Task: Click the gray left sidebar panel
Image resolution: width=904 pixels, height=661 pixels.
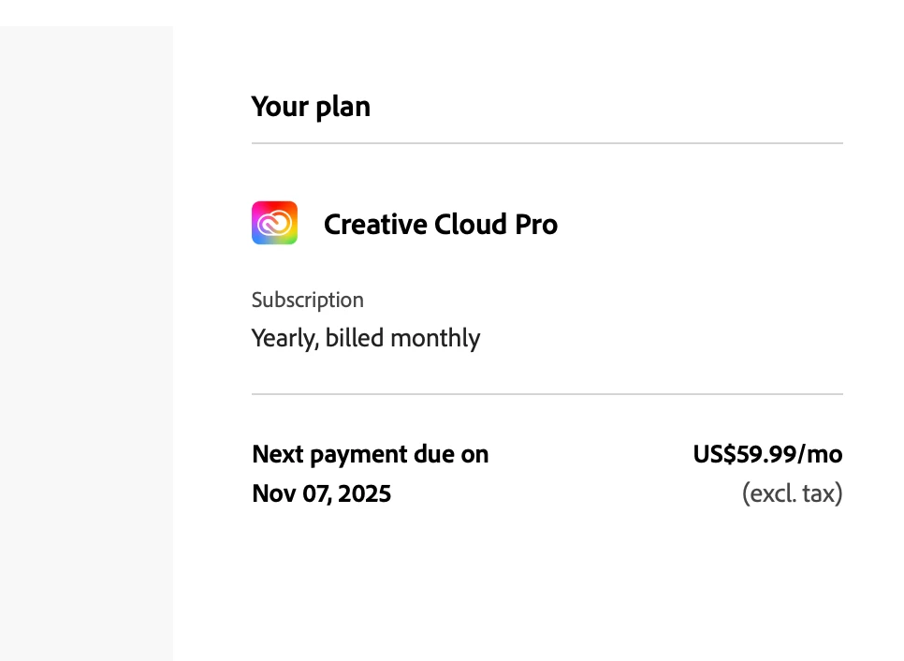Action: [86, 343]
